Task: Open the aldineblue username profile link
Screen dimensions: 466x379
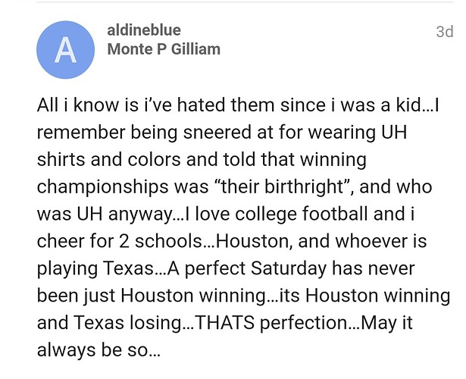Action: click(x=145, y=30)
